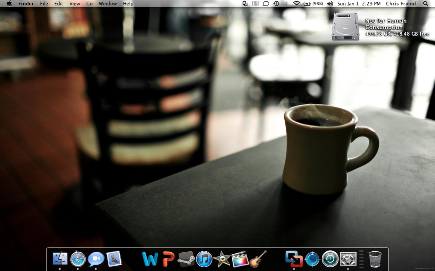Launch iMovie star icon in Dock
The image size is (435, 271).
tap(222, 259)
